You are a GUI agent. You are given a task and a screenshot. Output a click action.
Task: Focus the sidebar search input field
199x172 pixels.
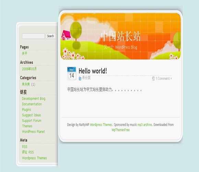33,36
